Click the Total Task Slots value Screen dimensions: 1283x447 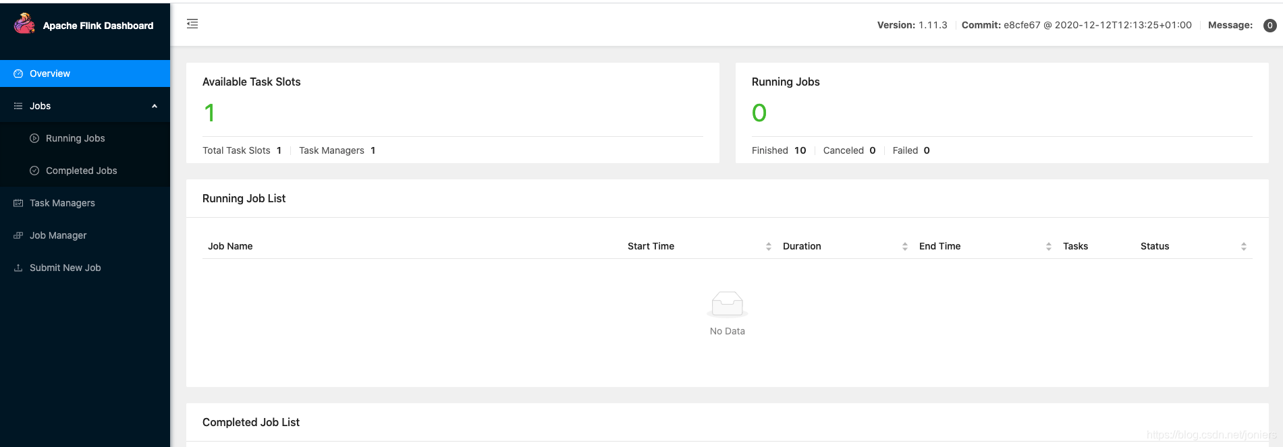(x=279, y=150)
